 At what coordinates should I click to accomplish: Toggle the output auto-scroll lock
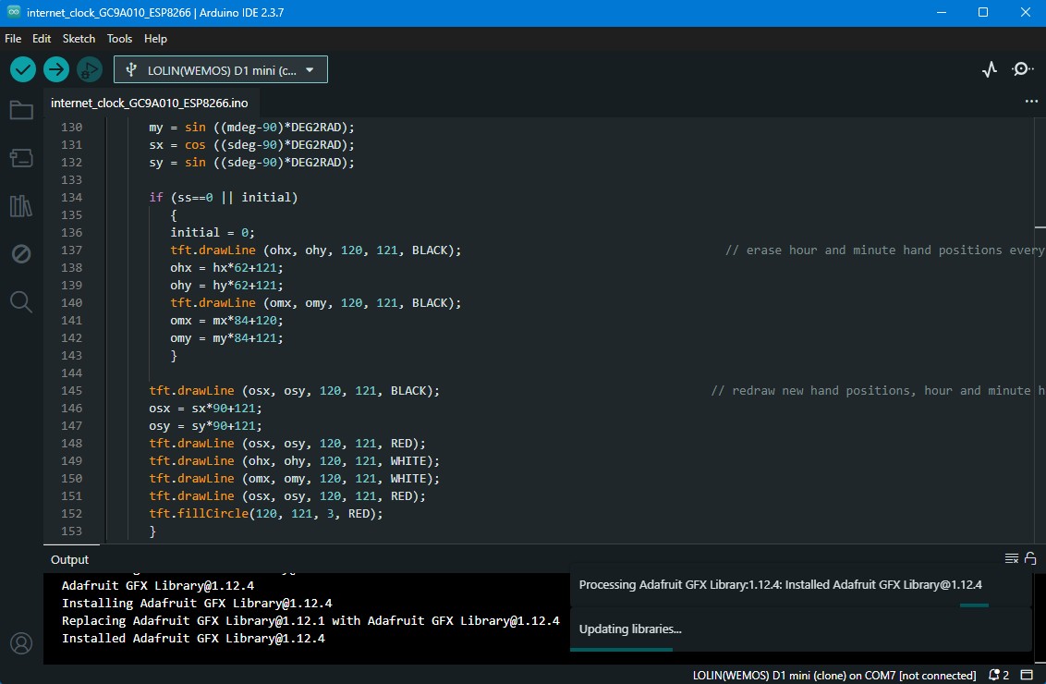click(1030, 558)
